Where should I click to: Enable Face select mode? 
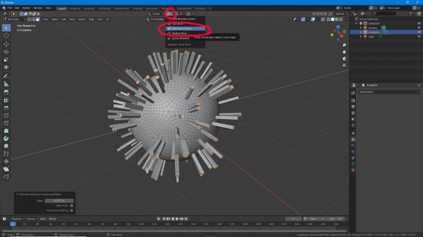click(37, 19)
